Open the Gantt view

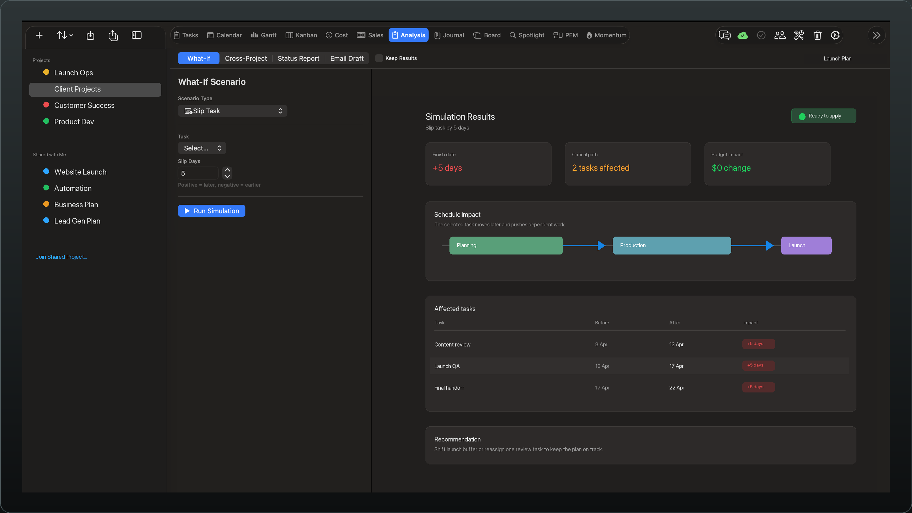[x=263, y=35]
